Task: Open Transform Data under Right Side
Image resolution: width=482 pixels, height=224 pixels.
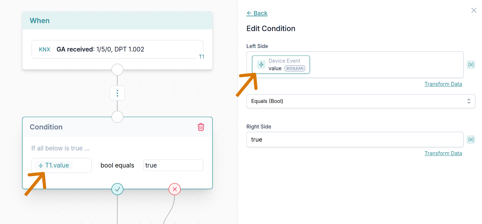Action: 443,153
